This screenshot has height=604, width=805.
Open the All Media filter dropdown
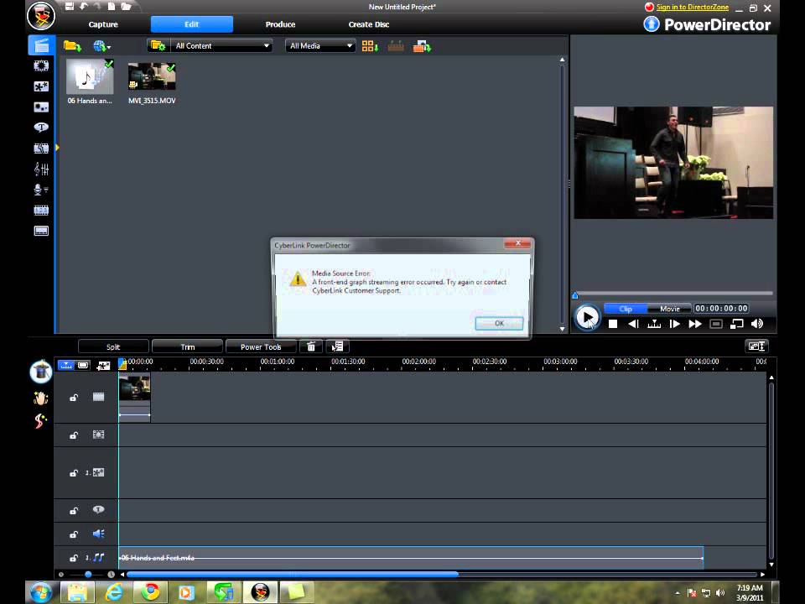click(320, 45)
